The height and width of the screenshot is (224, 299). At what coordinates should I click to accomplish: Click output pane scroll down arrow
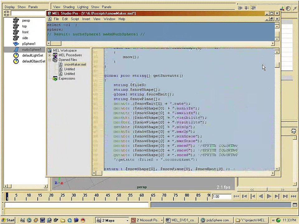(277, 39)
